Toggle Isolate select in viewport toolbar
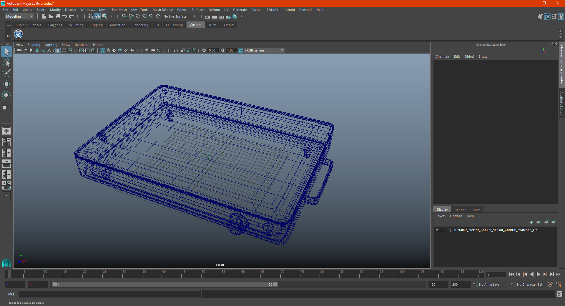565x306 pixels. (174, 50)
